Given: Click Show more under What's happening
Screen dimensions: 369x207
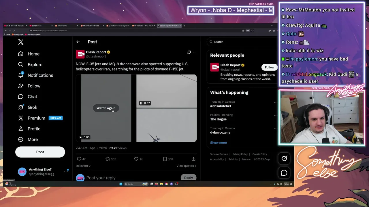Looking at the screenshot, I should (x=219, y=143).
